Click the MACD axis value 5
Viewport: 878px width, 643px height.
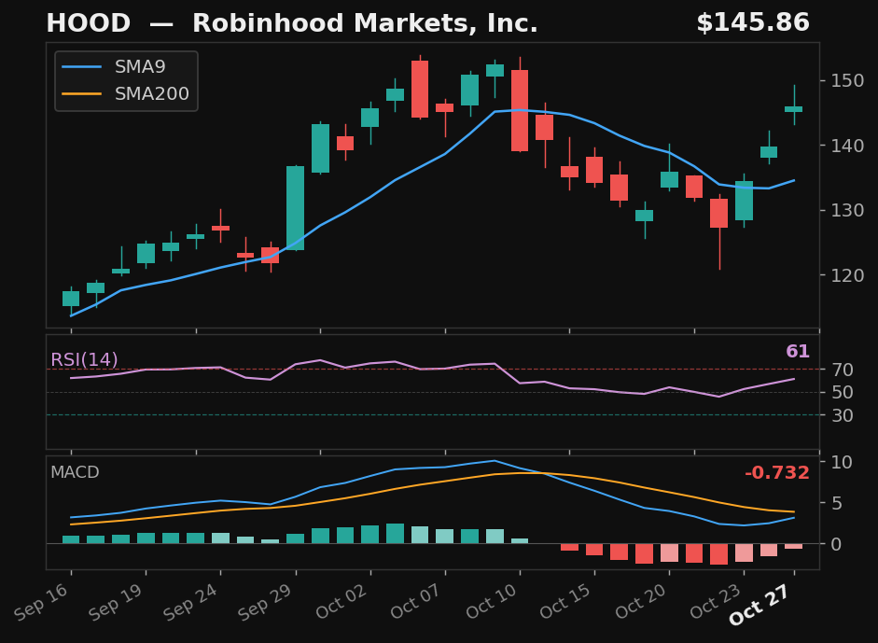[x=837, y=503]
